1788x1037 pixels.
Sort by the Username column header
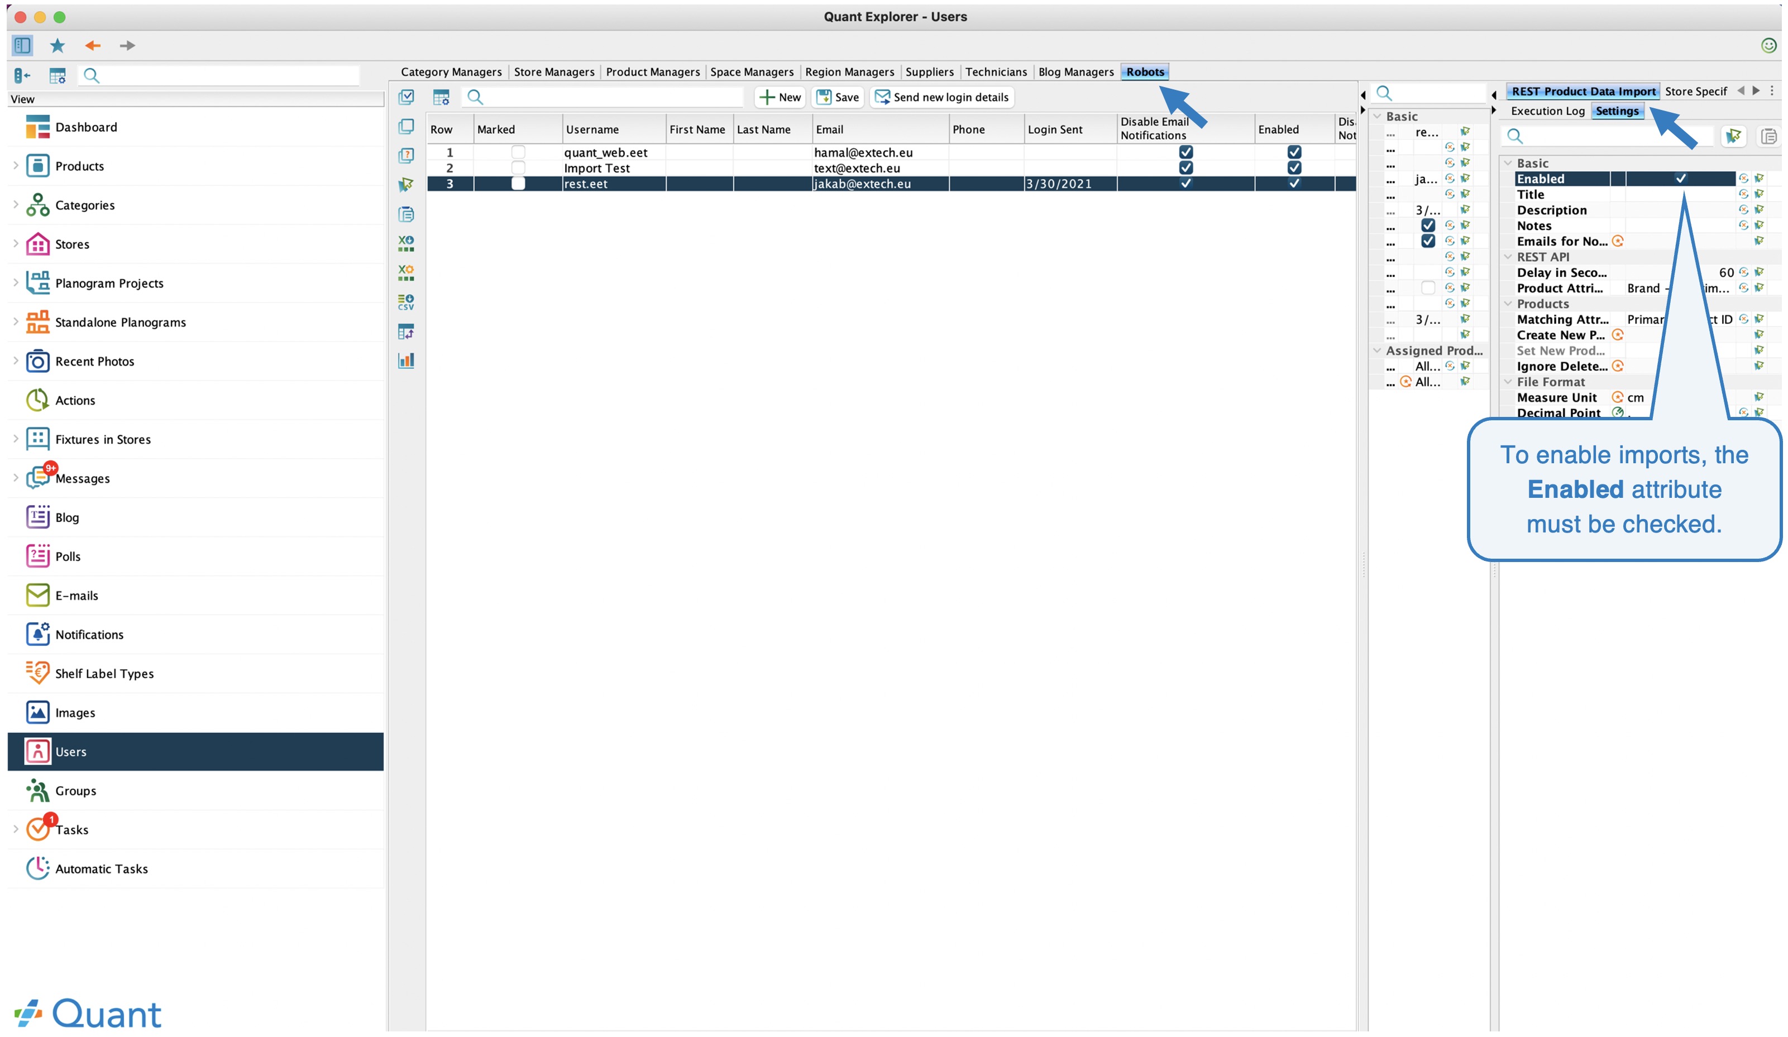click(x=614, y=129)
